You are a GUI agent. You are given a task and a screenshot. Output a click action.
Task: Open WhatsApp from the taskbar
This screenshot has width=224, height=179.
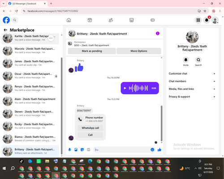point(39,161)
